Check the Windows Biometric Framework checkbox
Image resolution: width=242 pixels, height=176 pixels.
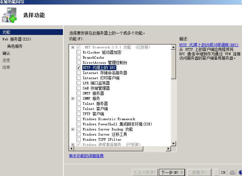point(78,119)
